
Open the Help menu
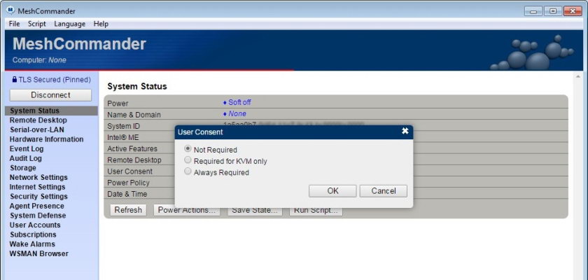click(x=101, y=24)
